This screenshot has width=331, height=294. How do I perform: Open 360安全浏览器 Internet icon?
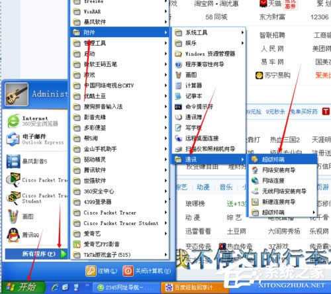point(13,121)
